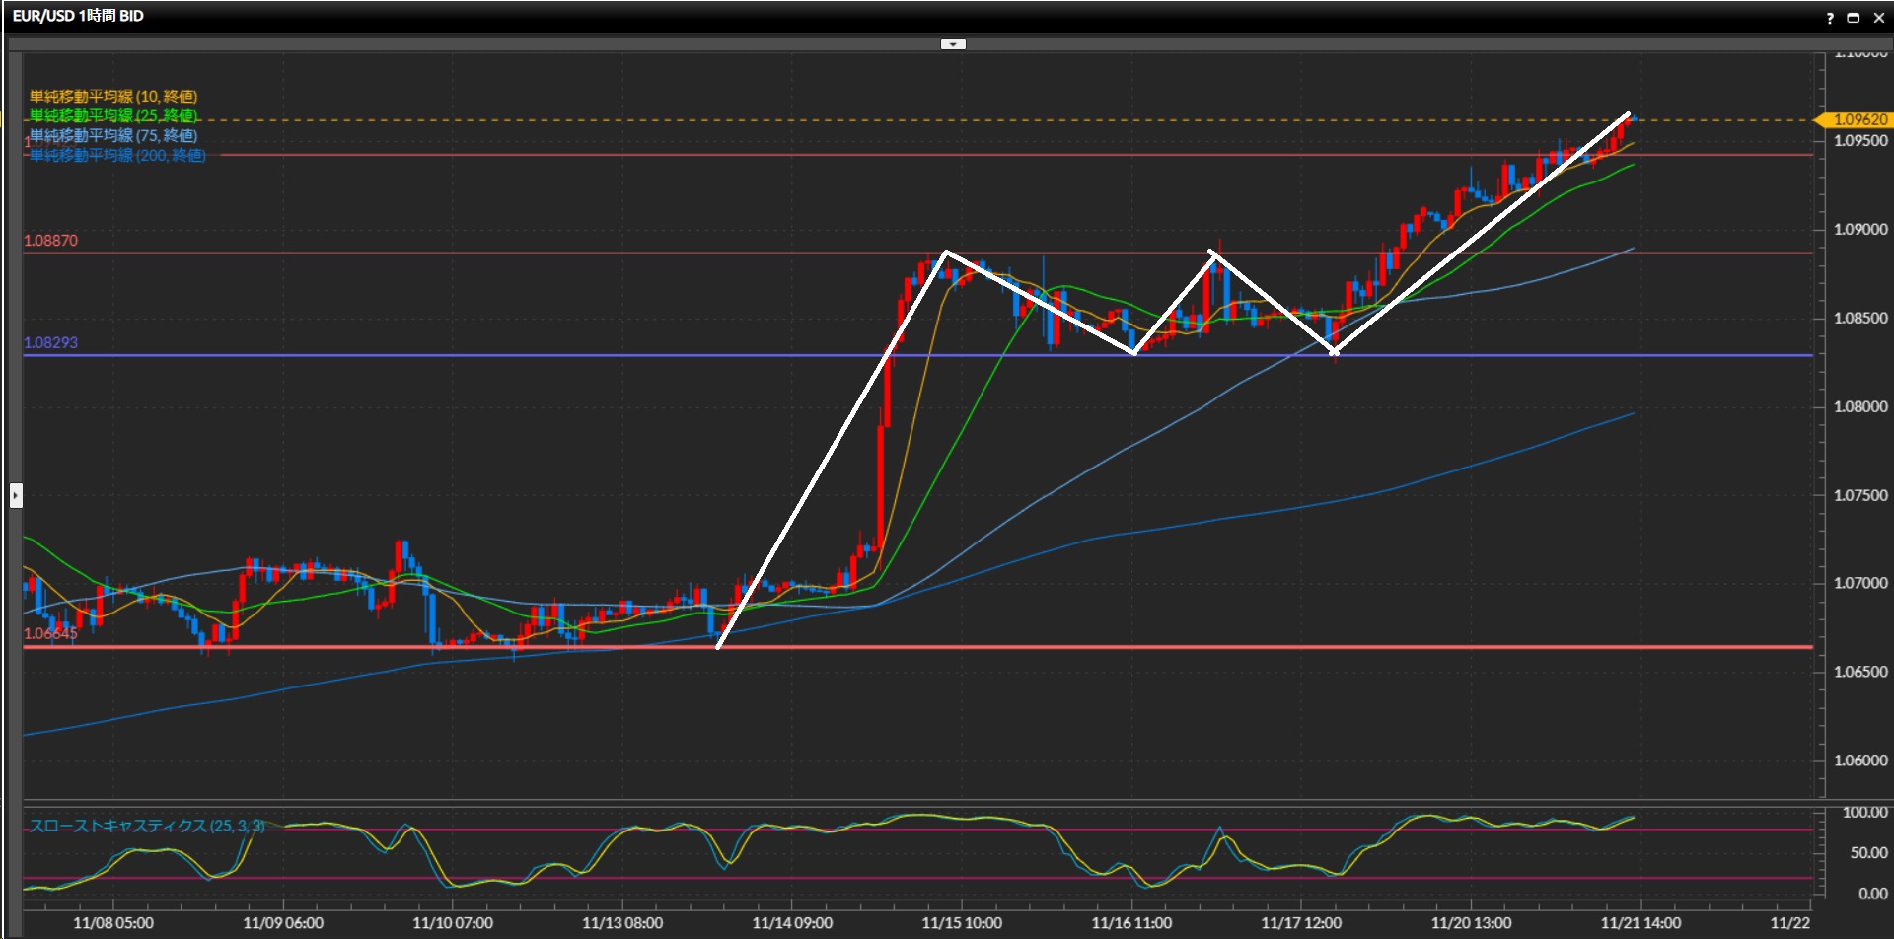Image resolution: width=1894 pixels, height=939 pixels.
Task: Select the blue 1.08293 horizontal line label
Action: [50, 343]
